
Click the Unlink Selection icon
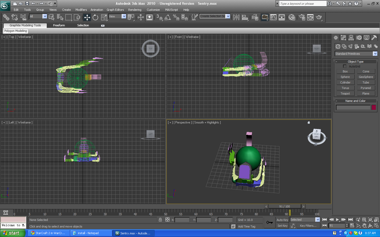[x=15, y=17]
